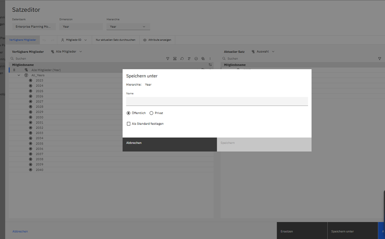Click the Name input field in dialog
Image resolution: width=385 pixels, height=239 pixels.
(x=217, y=101)
